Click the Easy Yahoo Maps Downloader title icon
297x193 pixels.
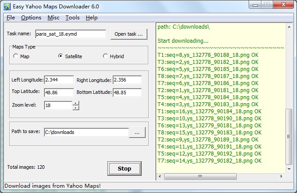pos(7,7)
